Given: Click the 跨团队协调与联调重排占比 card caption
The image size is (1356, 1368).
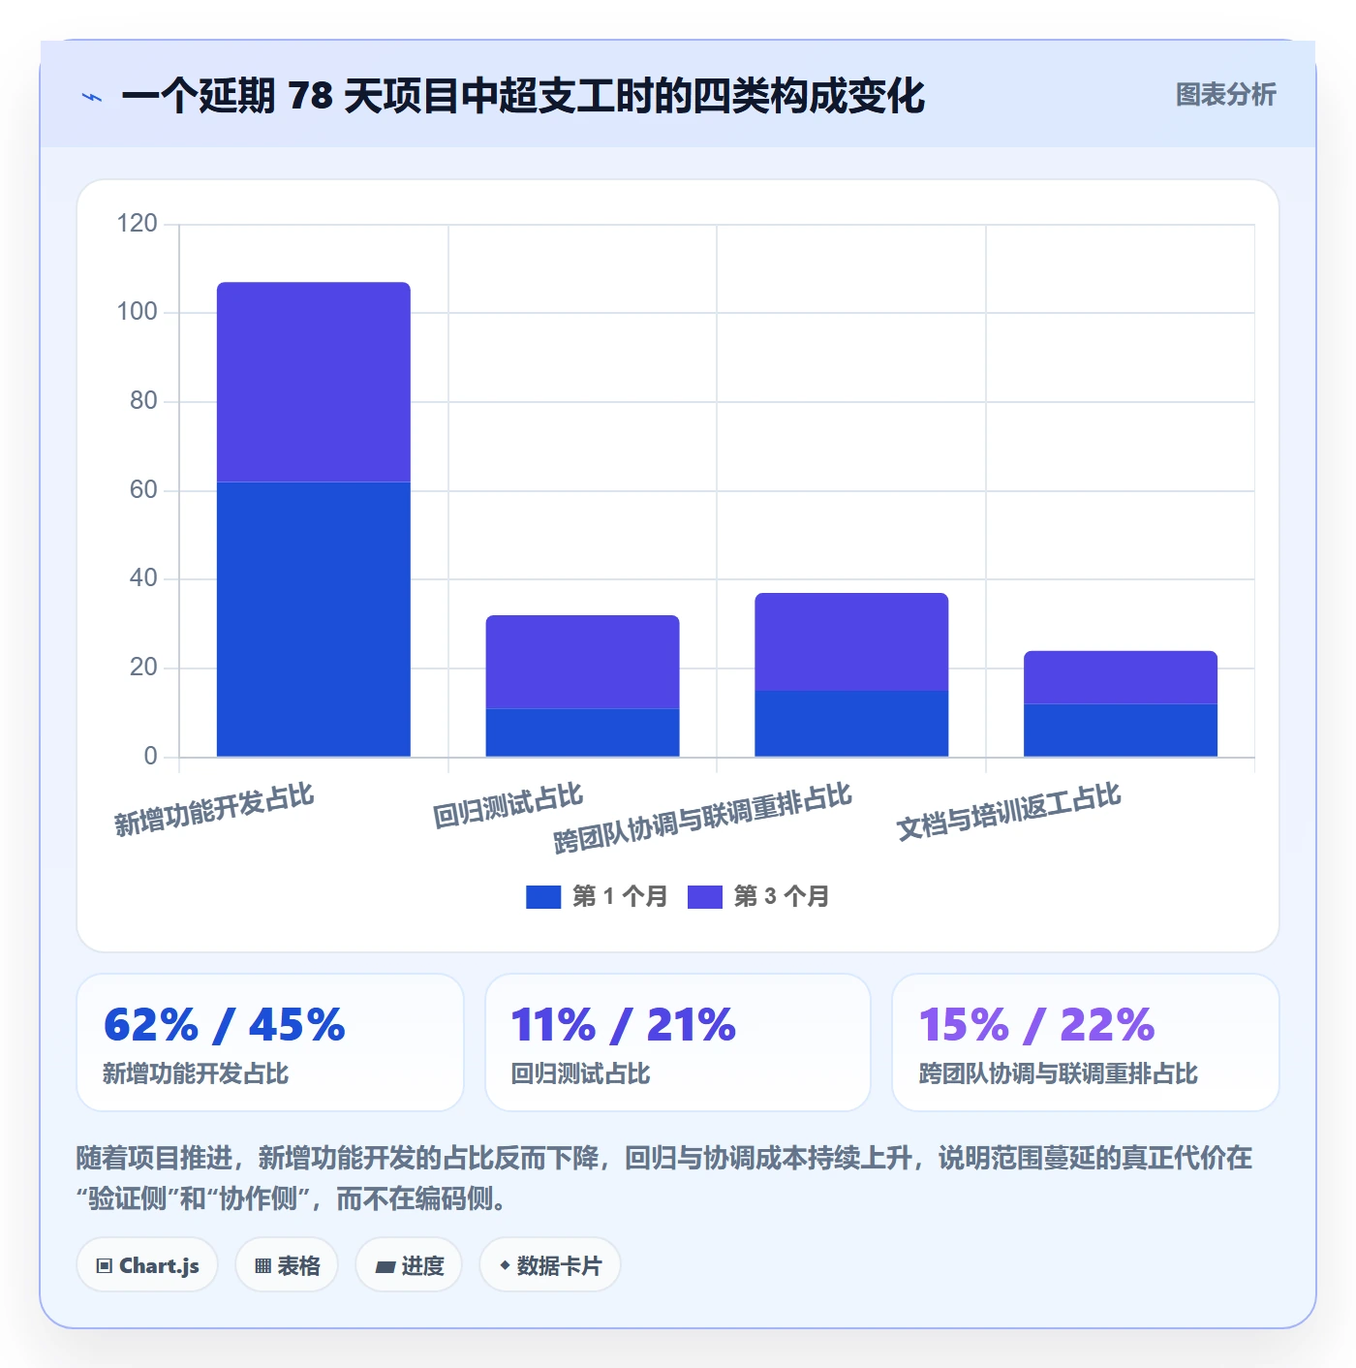Looking at the screenshot, I should (1058, 1073).
